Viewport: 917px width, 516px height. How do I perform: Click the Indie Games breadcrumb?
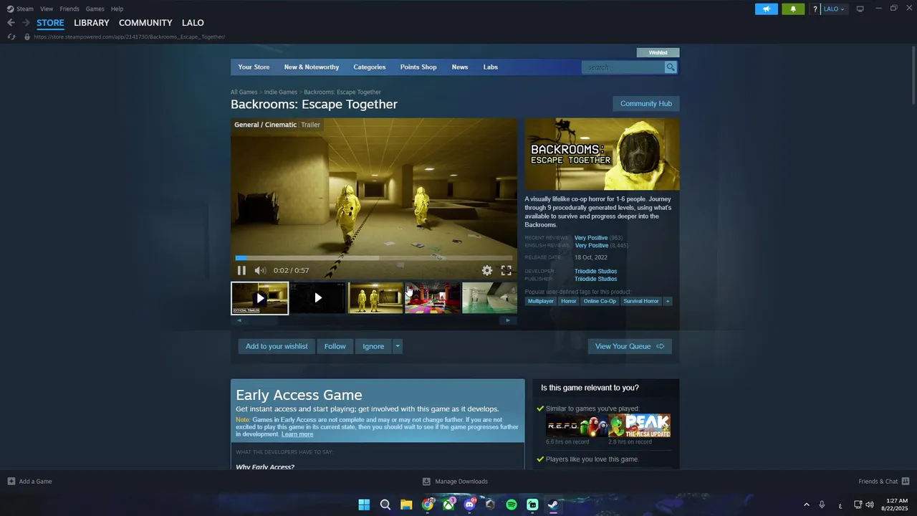pos(280,92)
